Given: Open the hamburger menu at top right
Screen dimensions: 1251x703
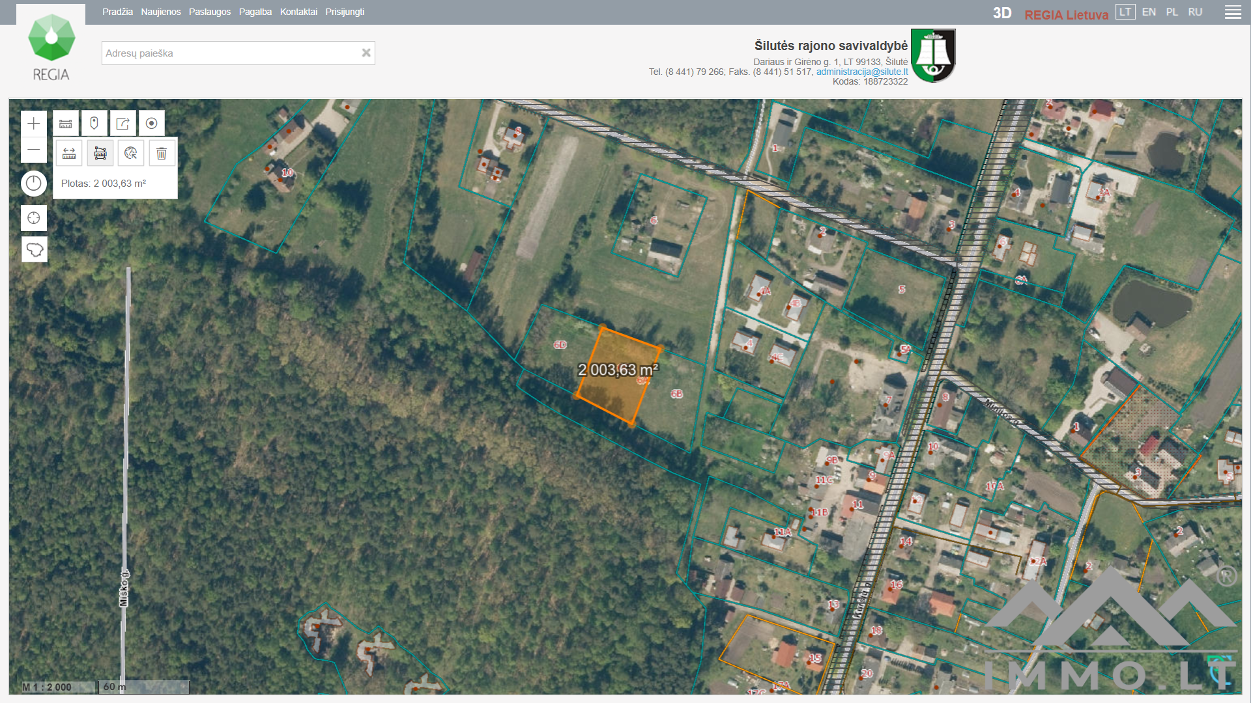Looking at the screenshot, I should coord(1233,12).
